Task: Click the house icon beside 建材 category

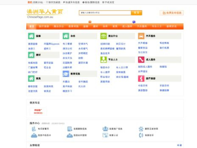Action: pyautogui.click(x=31, y=55)
